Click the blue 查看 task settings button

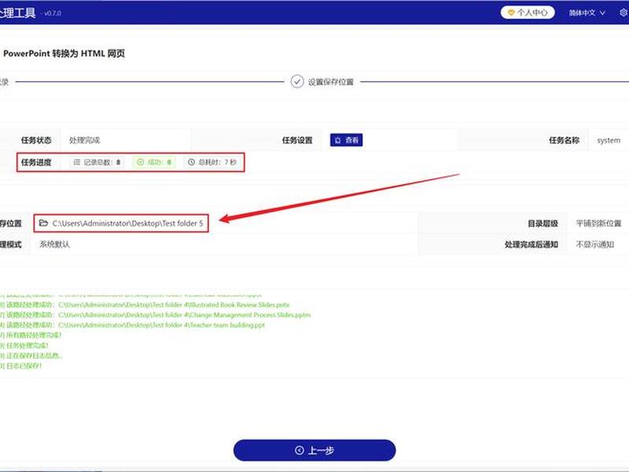346,140
